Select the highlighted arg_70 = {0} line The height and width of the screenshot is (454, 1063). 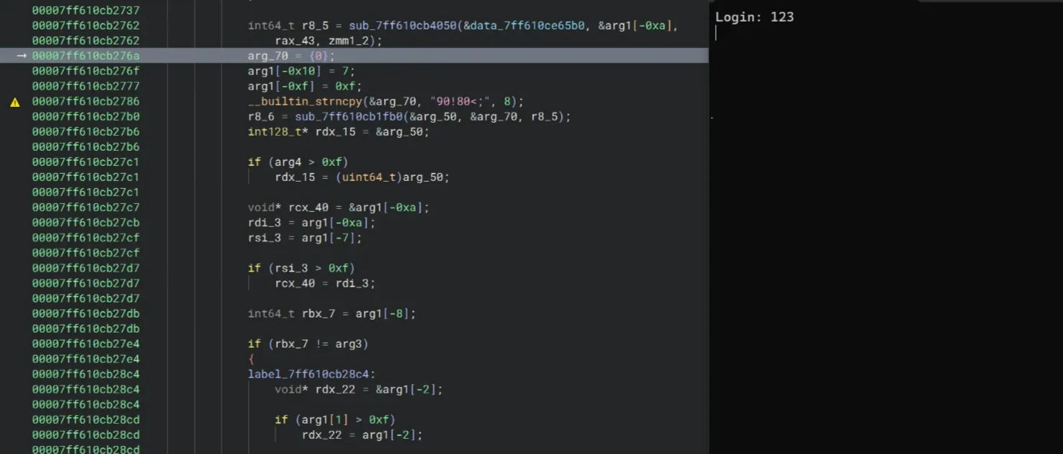tap(291, 56)
